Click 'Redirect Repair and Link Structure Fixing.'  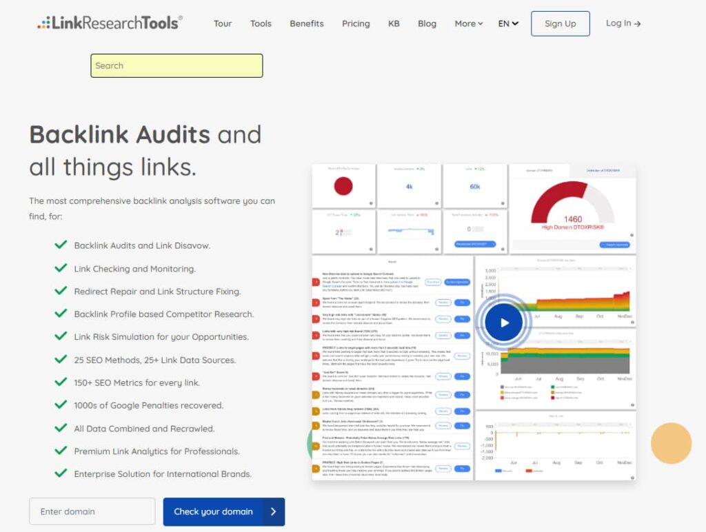tap(158, 291)
